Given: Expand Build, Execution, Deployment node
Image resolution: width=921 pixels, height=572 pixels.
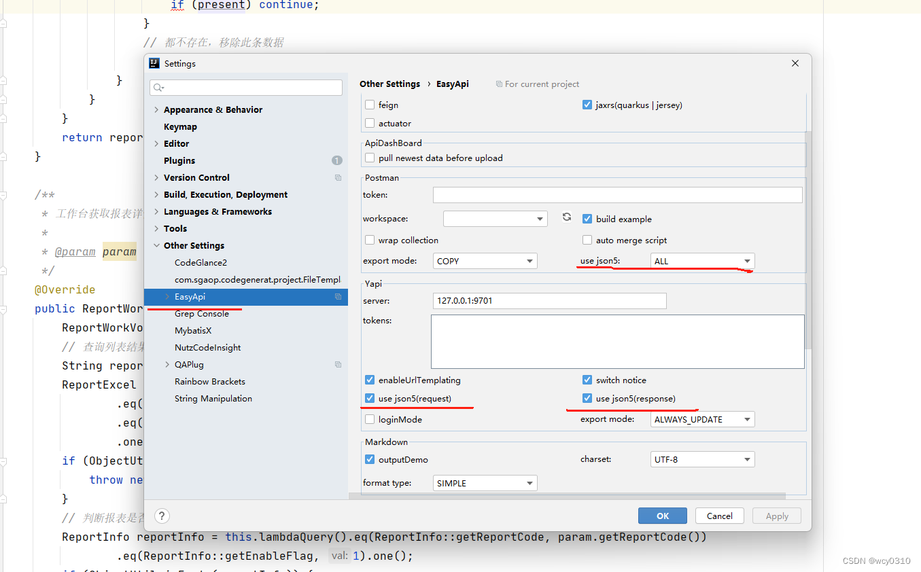Looking at the screenshot, I should click(156, 195).
